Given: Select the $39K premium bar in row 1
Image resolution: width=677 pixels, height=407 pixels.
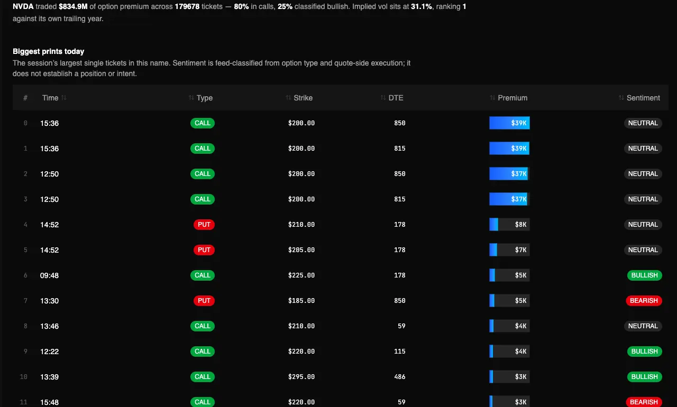Looking at the screenshot, I should [x=509, y=149].
